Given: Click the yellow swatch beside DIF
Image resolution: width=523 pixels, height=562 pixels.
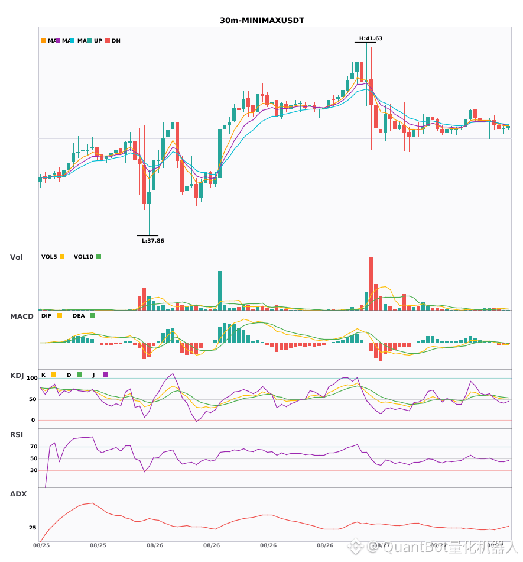Looking at the screenshot, I should click(x=60, y=315).
